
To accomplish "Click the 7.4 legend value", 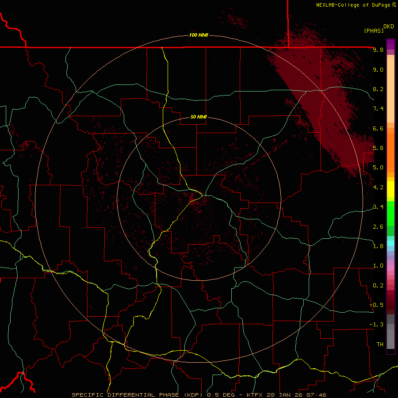I will (x=378, y=109).
